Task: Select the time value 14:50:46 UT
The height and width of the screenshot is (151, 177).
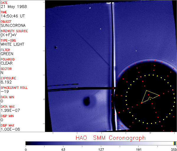Action: [12, 16]
